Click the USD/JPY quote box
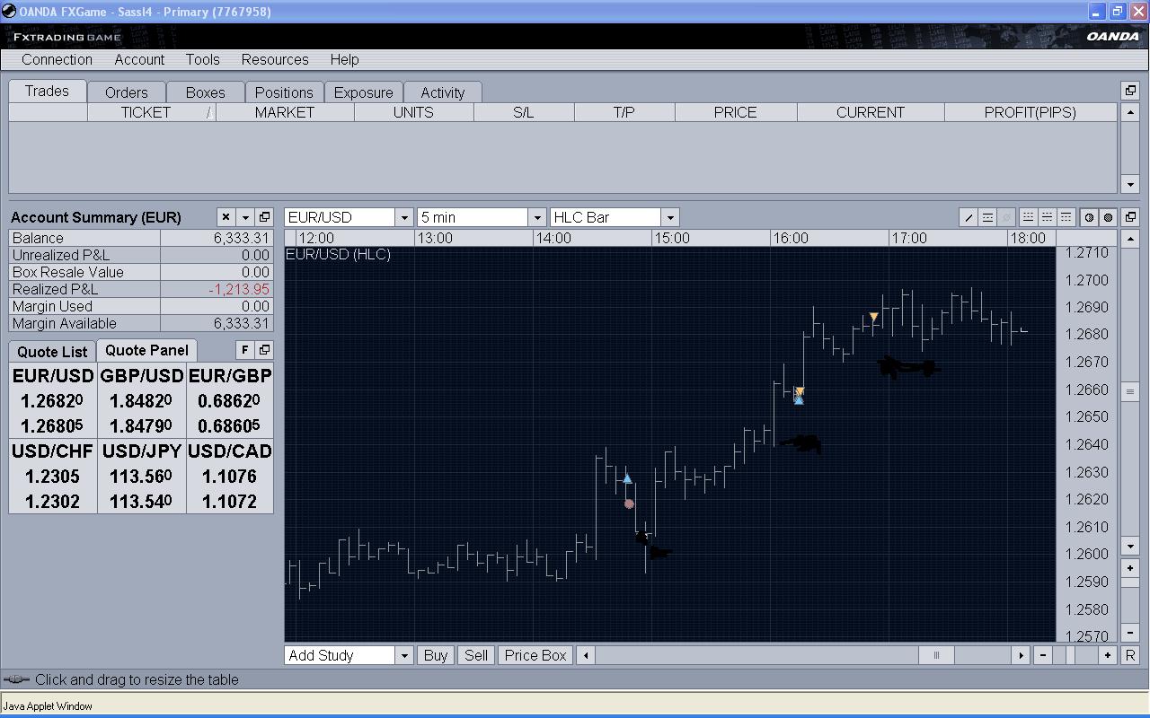This screenshot has width=1150, height=718. pos(142,476)
